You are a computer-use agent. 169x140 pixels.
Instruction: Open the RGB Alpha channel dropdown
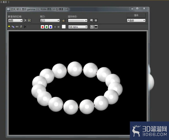(x=78, y=27)
